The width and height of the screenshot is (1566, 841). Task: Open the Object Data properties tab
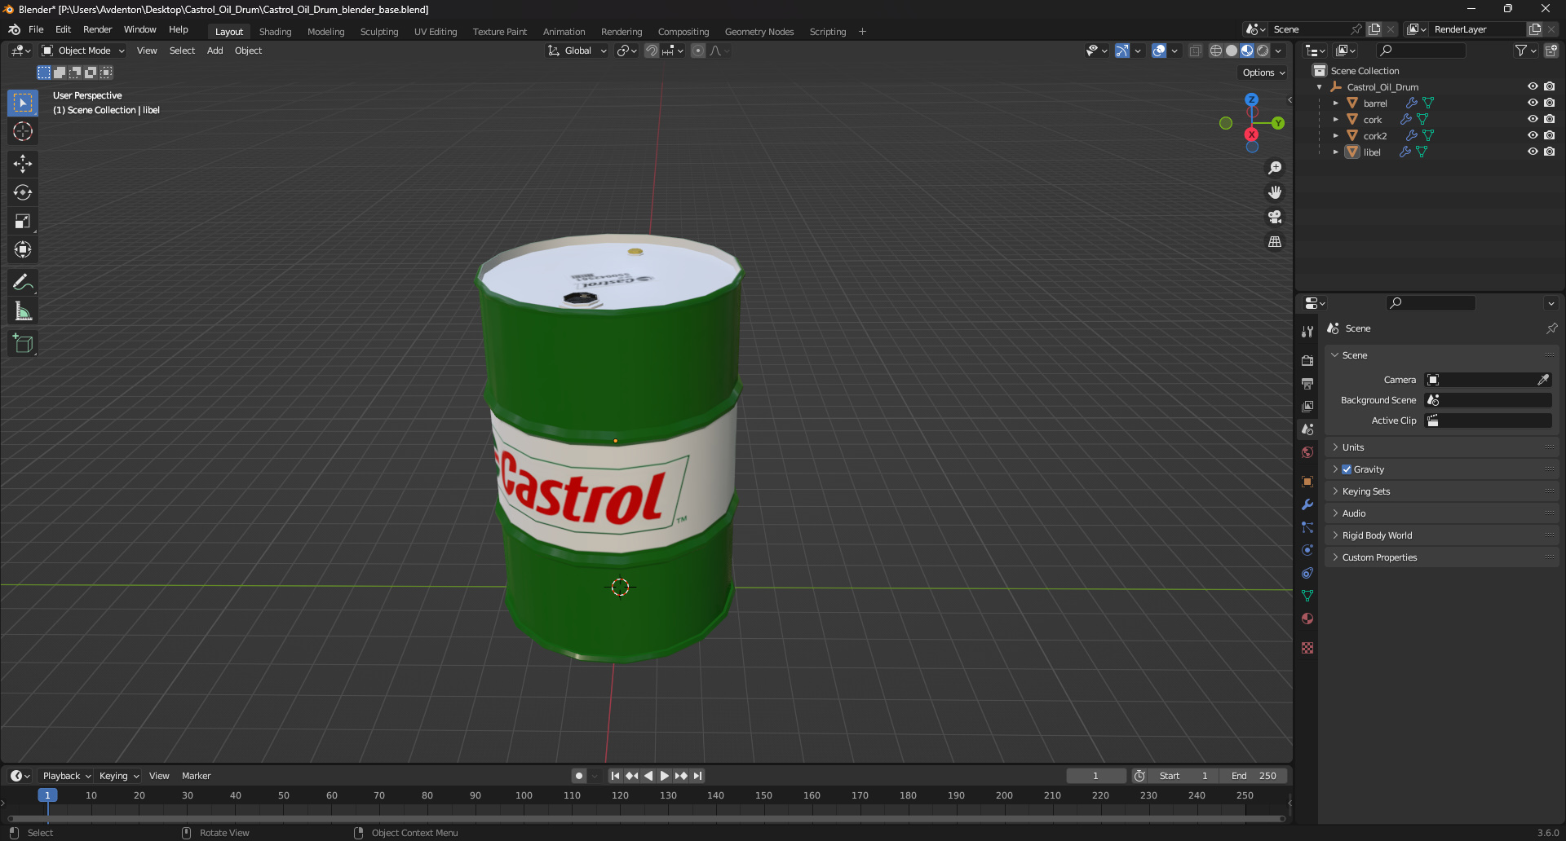pos(1307,596)
